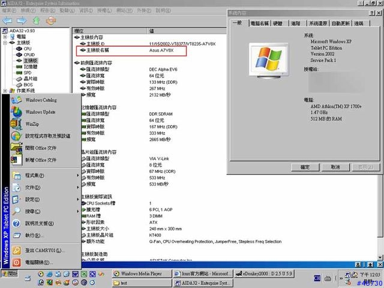Viewport: 384px width, 288px height.
Task: Click the 取消 button in system dialog
Action: pos(335,167)
